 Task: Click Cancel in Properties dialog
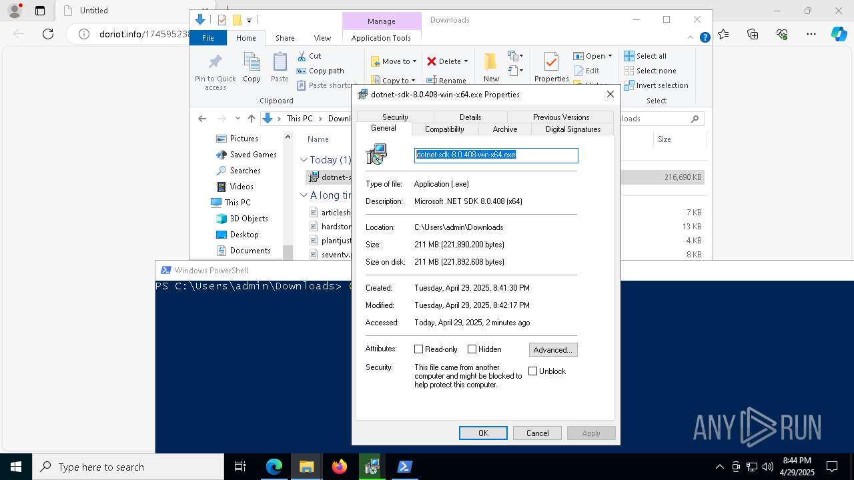[x=537, y=433]
